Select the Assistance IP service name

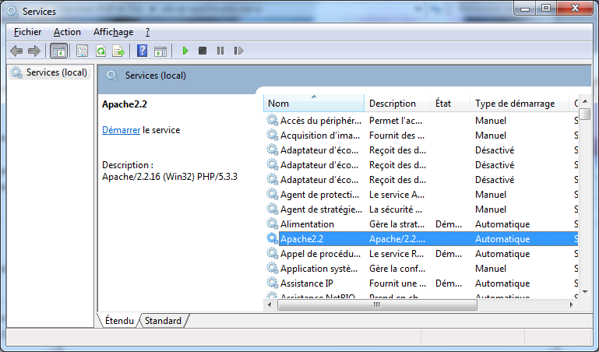[307, 283]
